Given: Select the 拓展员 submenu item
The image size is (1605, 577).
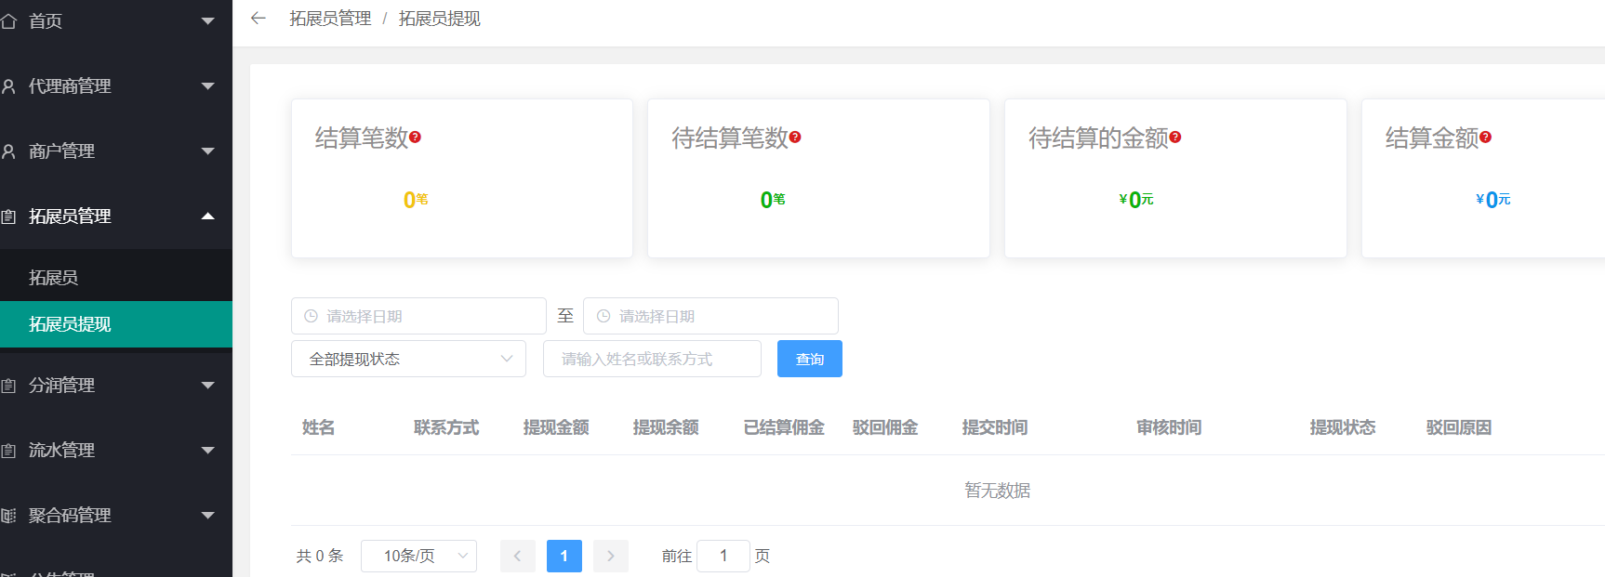Looking at the screenshot, I should pyautogui.click(x=116, y=277).
